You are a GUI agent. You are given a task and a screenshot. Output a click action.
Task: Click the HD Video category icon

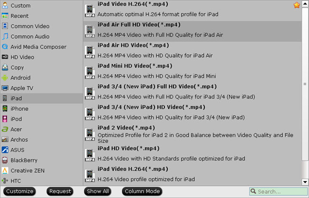[x=5, y=57]
